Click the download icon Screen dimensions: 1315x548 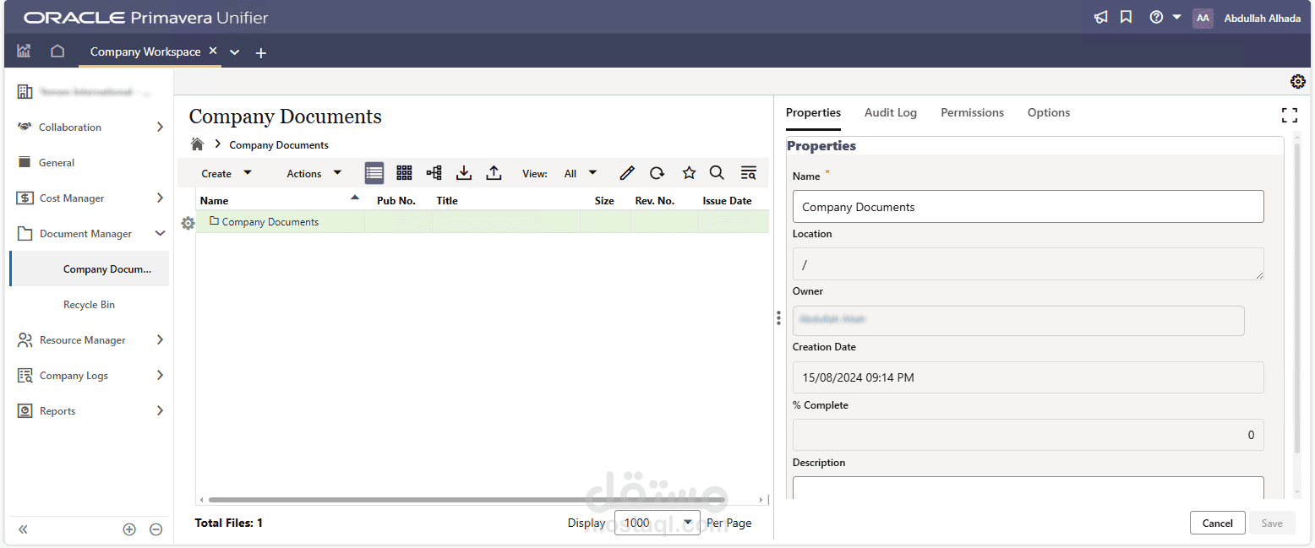pos(463,173)
